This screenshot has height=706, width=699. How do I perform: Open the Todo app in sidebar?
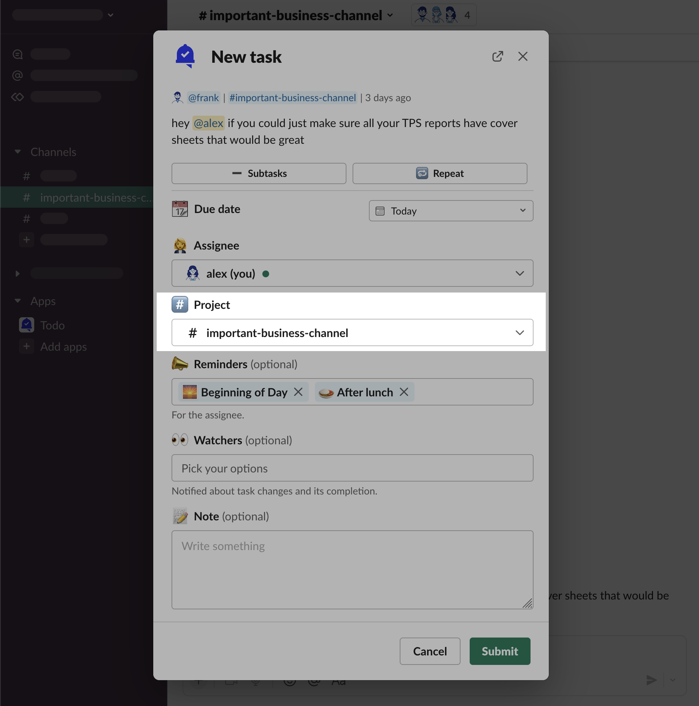(52, 325)
